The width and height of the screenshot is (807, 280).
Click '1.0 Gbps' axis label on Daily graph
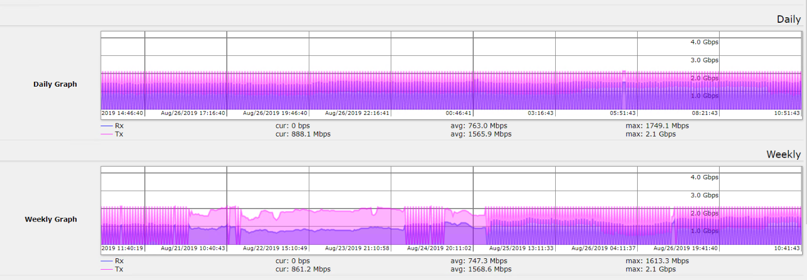704,96
